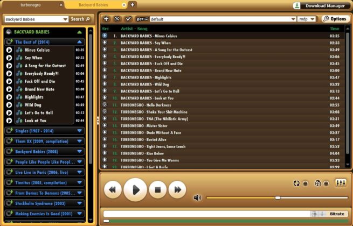Click the checkmark select-all icon
The image size is (353, 226).
[128, 19]
